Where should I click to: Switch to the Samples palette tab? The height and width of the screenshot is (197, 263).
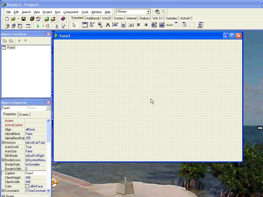pos(171,18)
